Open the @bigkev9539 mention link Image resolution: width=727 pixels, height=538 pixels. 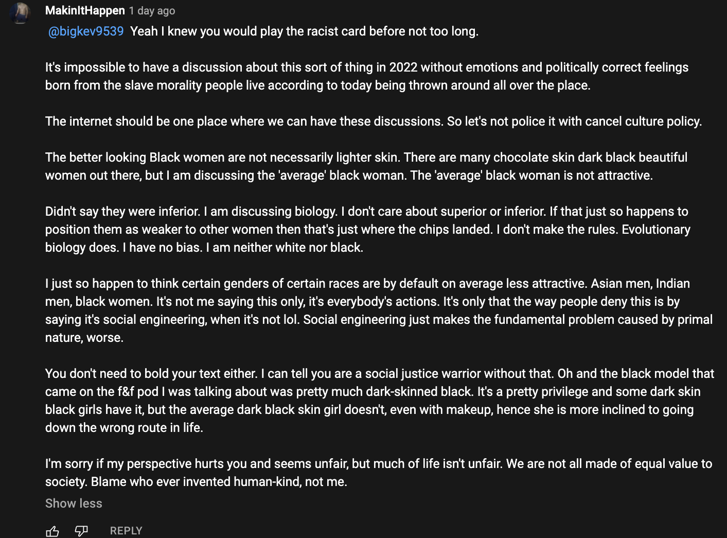tap(86, 31)
